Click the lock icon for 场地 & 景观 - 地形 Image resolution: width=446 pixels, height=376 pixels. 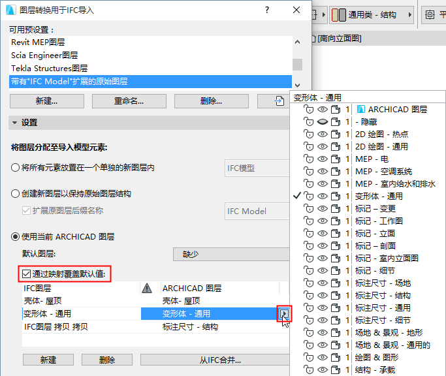tap(308, 332)
